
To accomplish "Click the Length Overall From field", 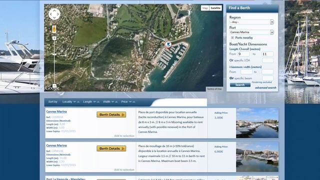I will coord(243,54).
